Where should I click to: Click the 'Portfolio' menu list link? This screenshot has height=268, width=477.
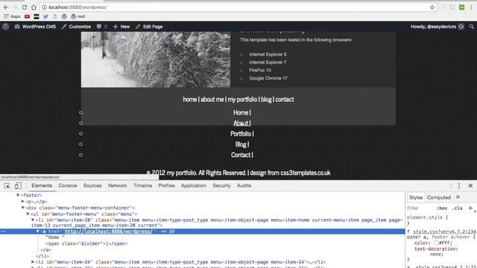click(241, 134)
